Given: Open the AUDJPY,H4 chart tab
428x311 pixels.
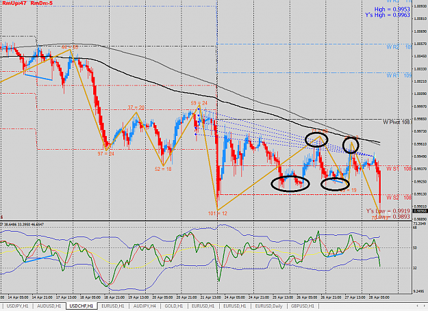Looking at the screenshot, I should (144, 306).
